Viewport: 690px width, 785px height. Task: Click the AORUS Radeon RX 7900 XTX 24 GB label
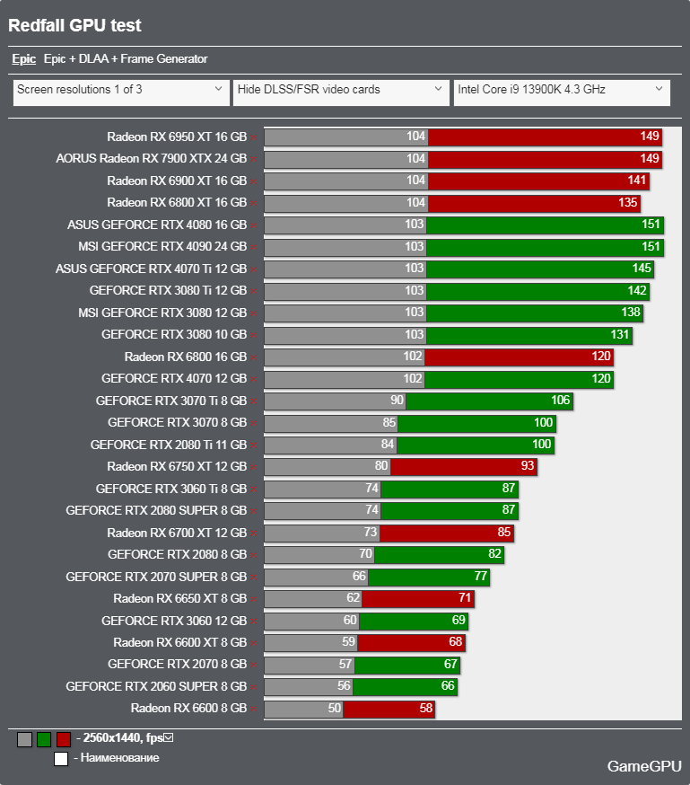pos(152,159)
